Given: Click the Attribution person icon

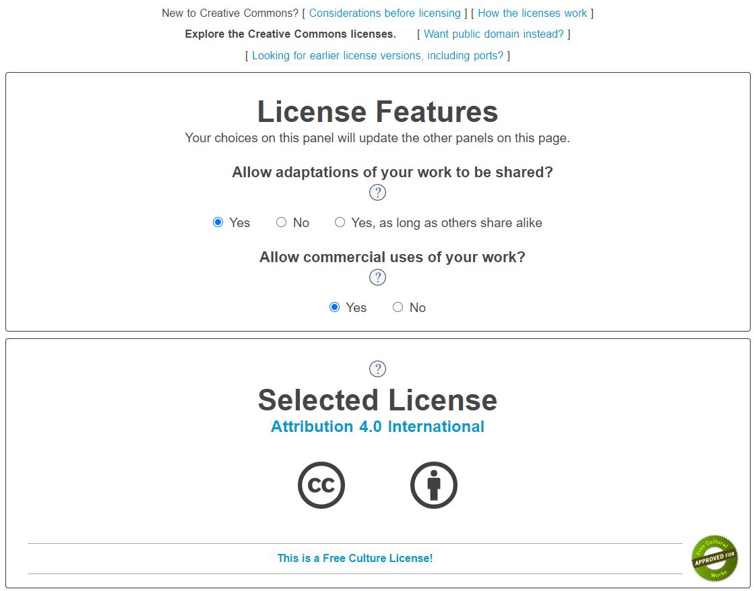Looking at the screenshot, I should [x=434, y=485].
